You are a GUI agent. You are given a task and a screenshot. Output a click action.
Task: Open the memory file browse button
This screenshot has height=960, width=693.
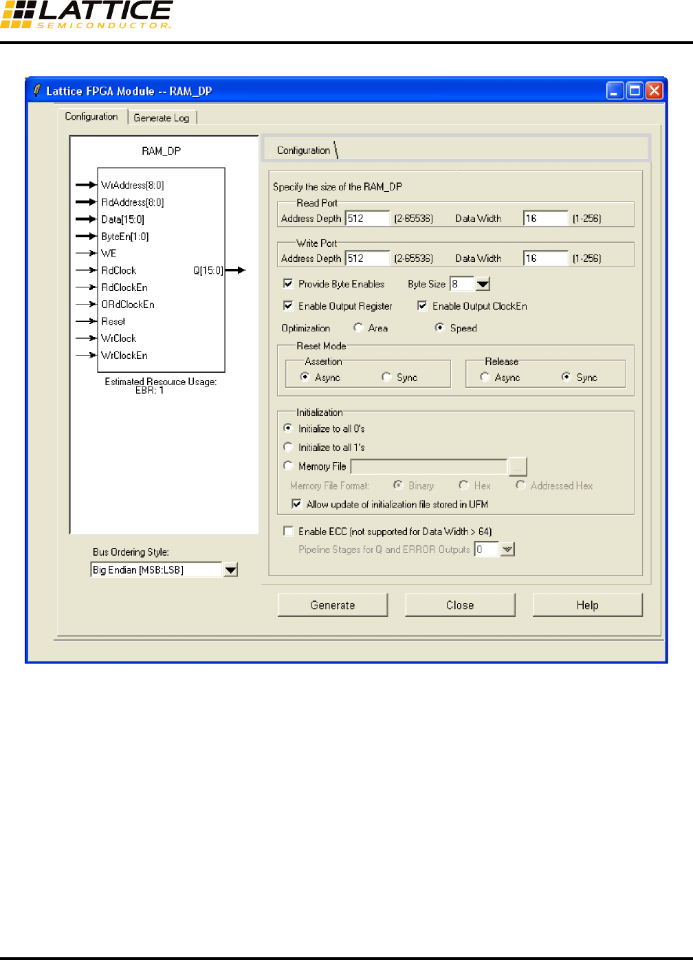point(518,466)
